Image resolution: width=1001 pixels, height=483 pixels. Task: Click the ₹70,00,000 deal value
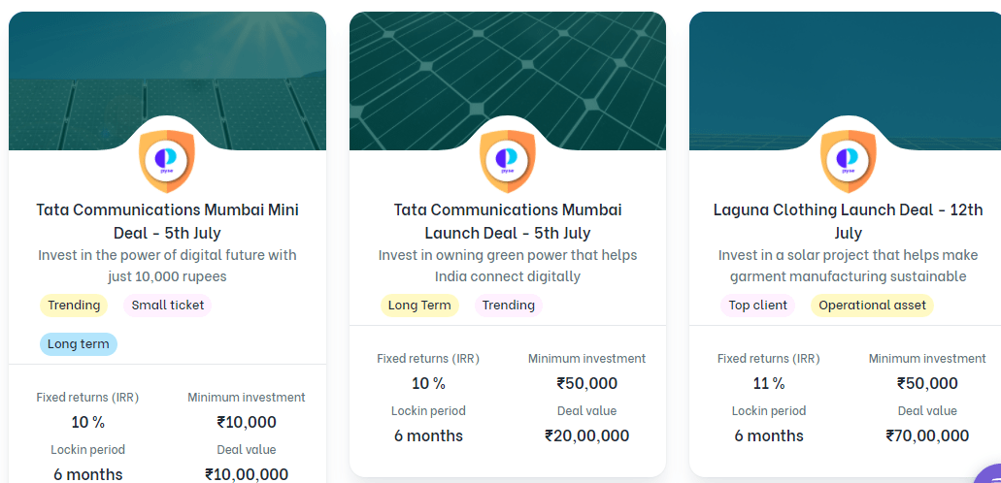(x=927, y=435)
